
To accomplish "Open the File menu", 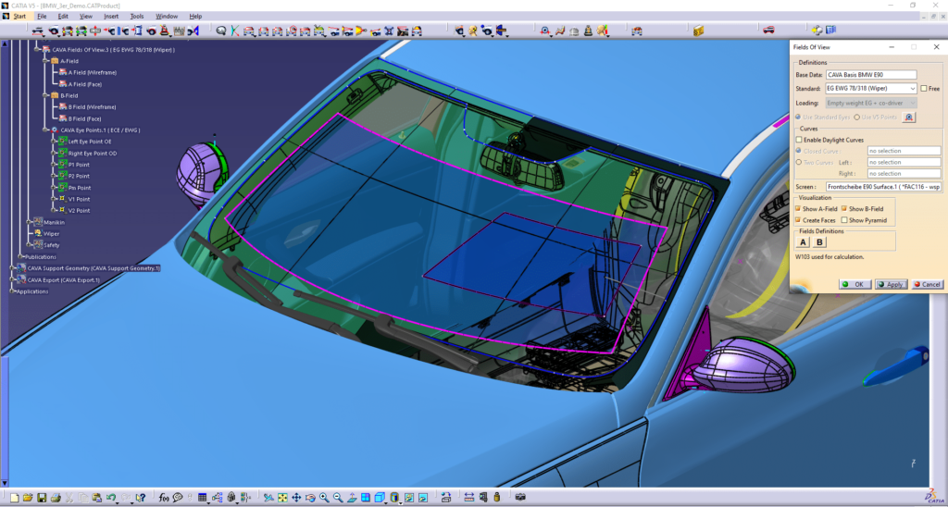I will coord(42,17).
